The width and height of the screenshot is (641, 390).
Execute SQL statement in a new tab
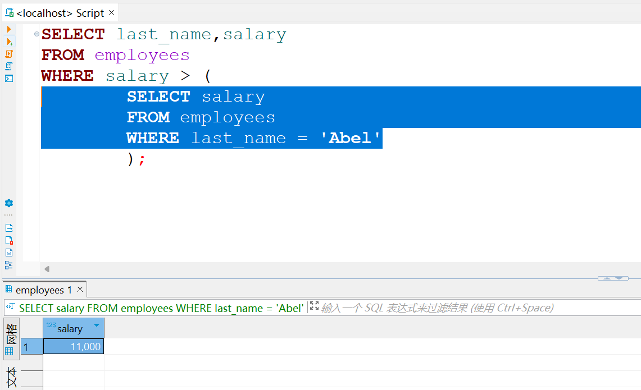pos(9,42)
